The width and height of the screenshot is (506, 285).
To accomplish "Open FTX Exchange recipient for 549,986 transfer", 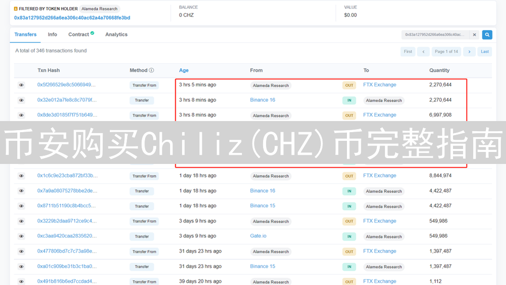I will pos(380,221).
